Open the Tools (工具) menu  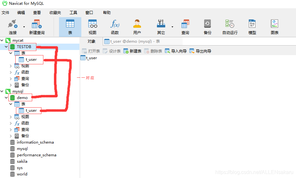click(73, 13)
